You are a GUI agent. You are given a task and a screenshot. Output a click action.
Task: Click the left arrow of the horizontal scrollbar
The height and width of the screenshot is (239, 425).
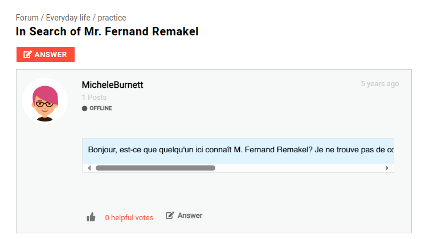88,168
